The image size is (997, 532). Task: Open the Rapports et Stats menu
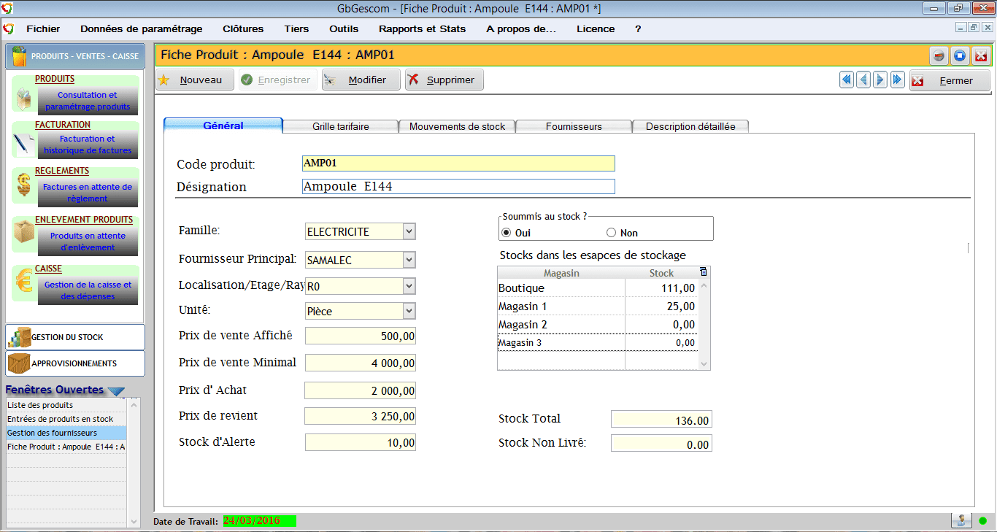422,29
